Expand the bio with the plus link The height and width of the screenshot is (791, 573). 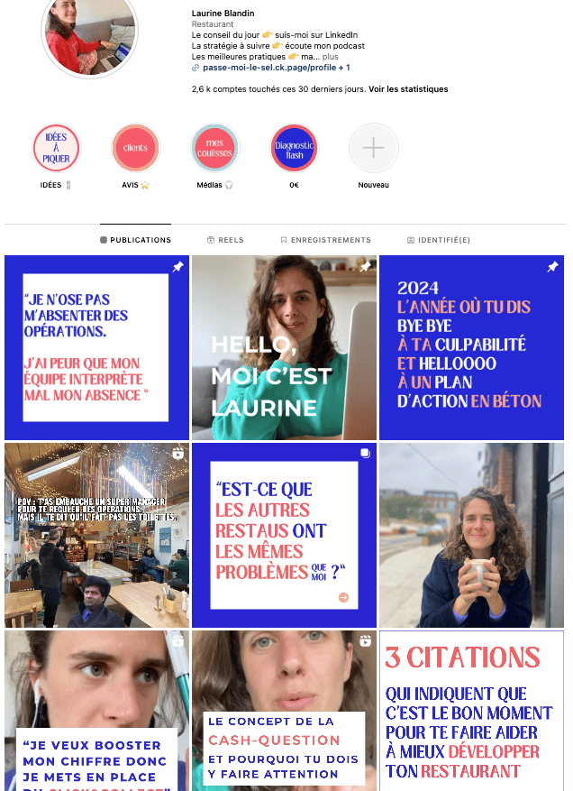[x=330, y=57]
